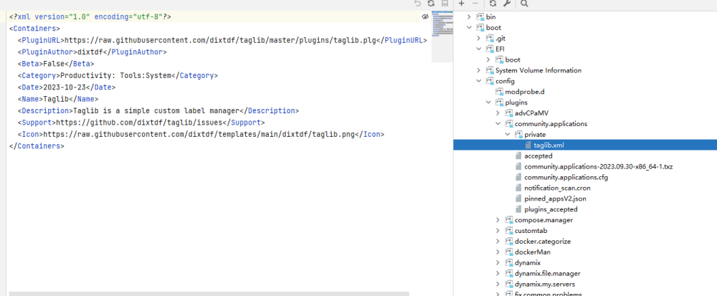Expand System Volume Information folder
The image size is (717, 296).
478,70
